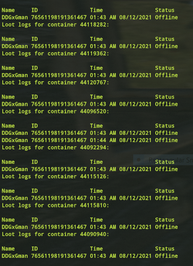Select the Offline status in the 01:44 row
The height and width of the screenshot is (266, 193).
[166, 140]
